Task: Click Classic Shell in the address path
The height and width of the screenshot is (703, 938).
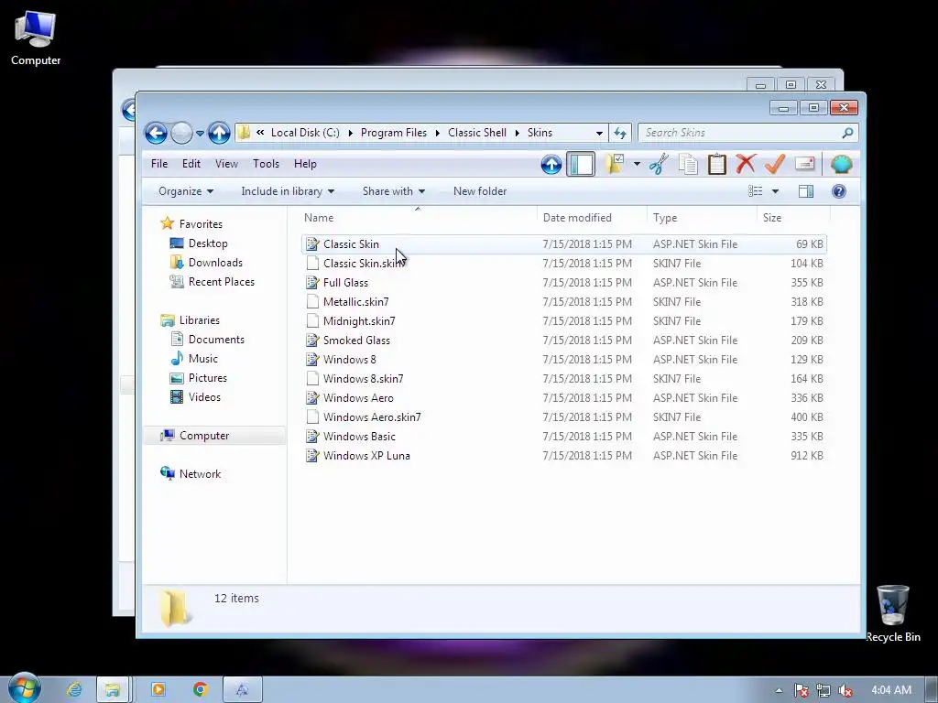Action: pyautogui.click(x=476, y=133)
